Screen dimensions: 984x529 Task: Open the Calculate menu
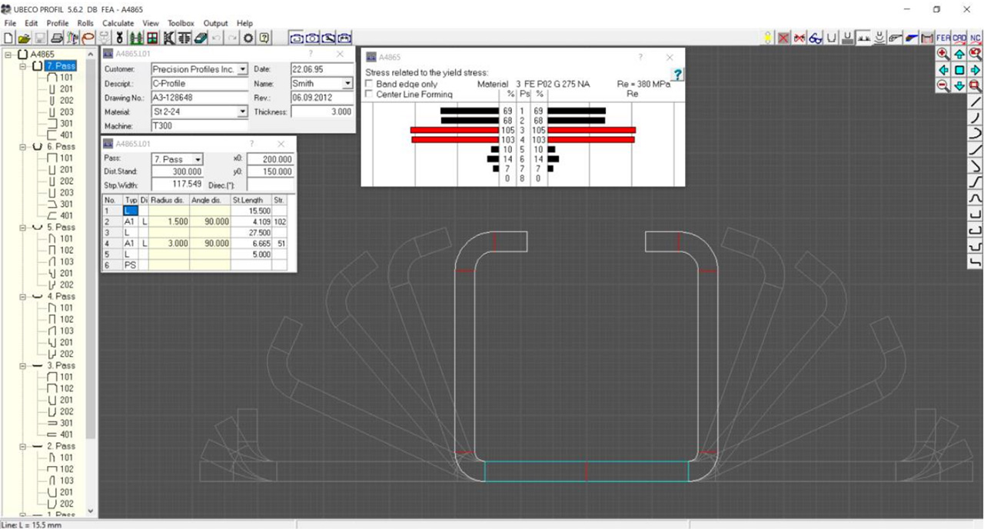118,24
